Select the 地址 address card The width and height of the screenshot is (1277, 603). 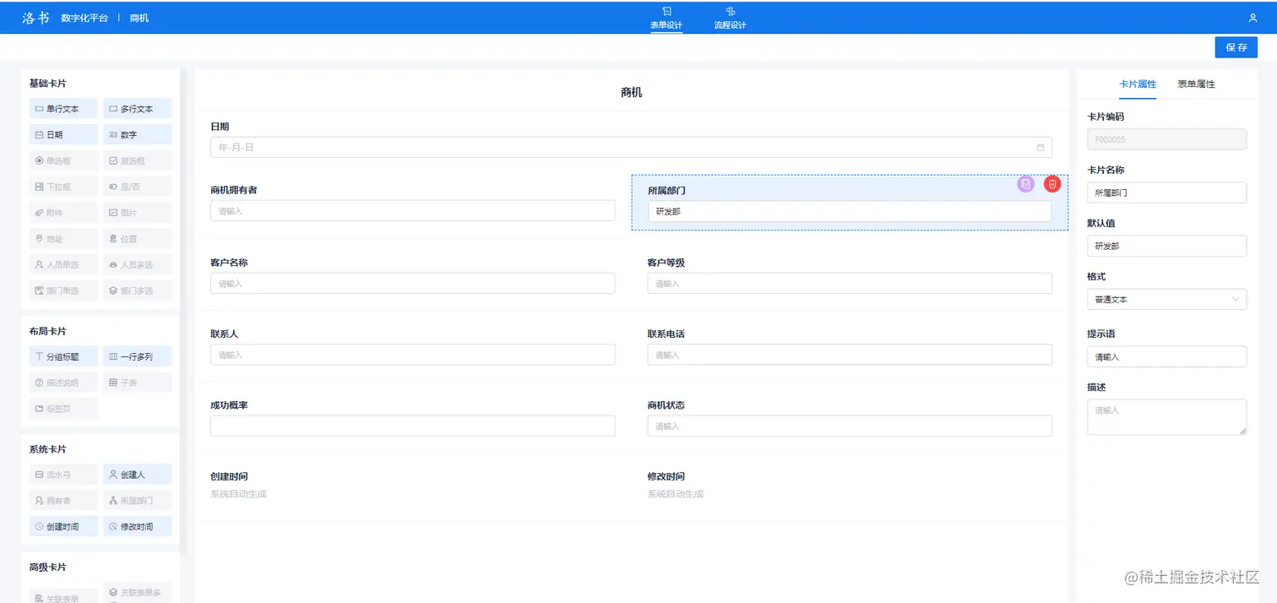63,239
